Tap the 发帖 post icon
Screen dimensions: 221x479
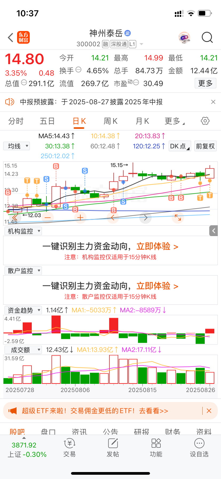point(113,448)
